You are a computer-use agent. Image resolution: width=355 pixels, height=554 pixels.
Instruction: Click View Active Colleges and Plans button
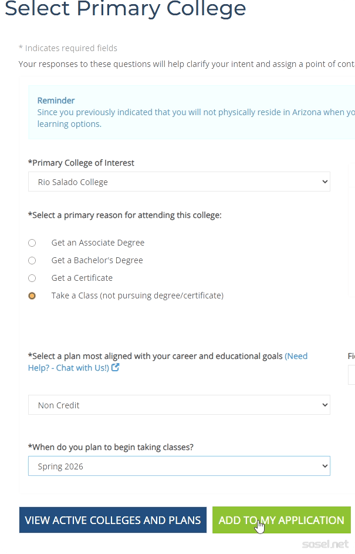[x=113, y=520]
